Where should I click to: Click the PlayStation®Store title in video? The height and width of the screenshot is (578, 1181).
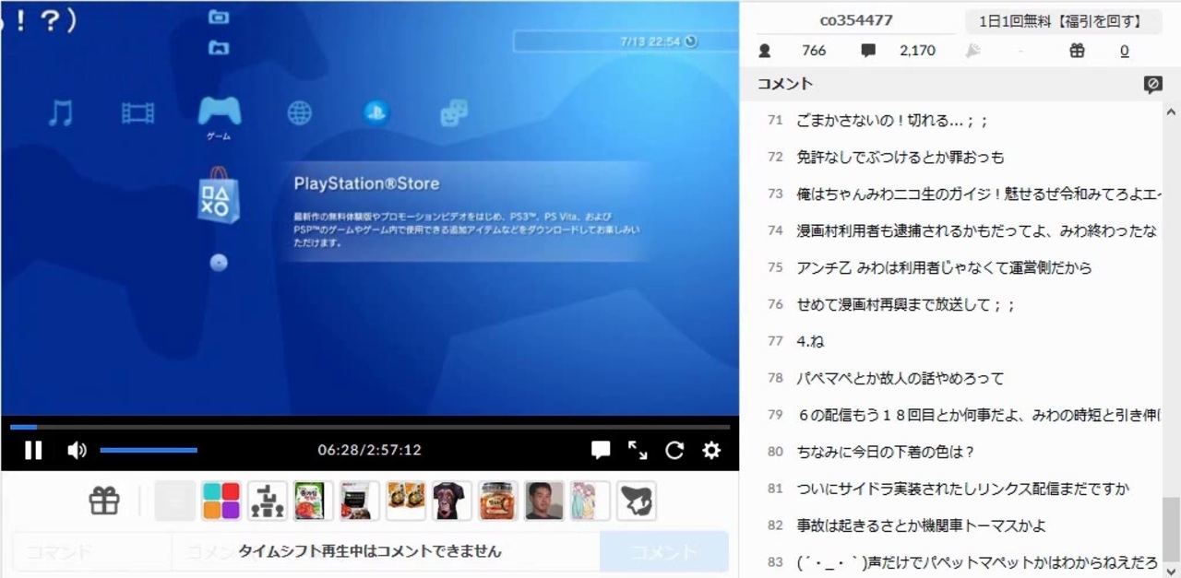pyautogui.click(x=366, y=183)
